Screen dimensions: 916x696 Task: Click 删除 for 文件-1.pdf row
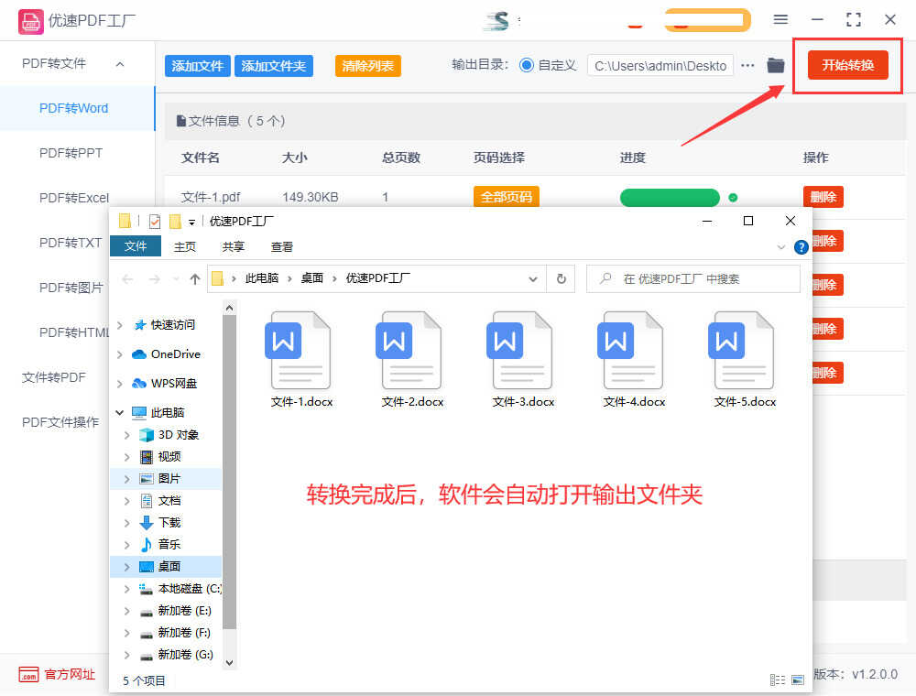tap(823, 198)
